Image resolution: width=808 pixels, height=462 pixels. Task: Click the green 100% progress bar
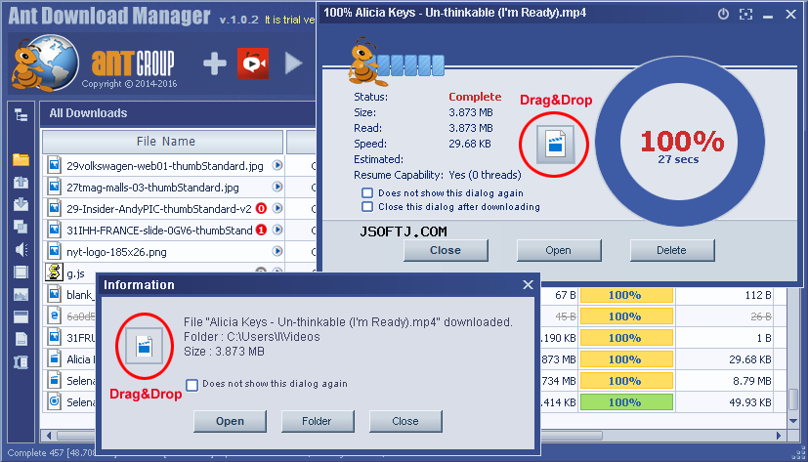point(626,402)
